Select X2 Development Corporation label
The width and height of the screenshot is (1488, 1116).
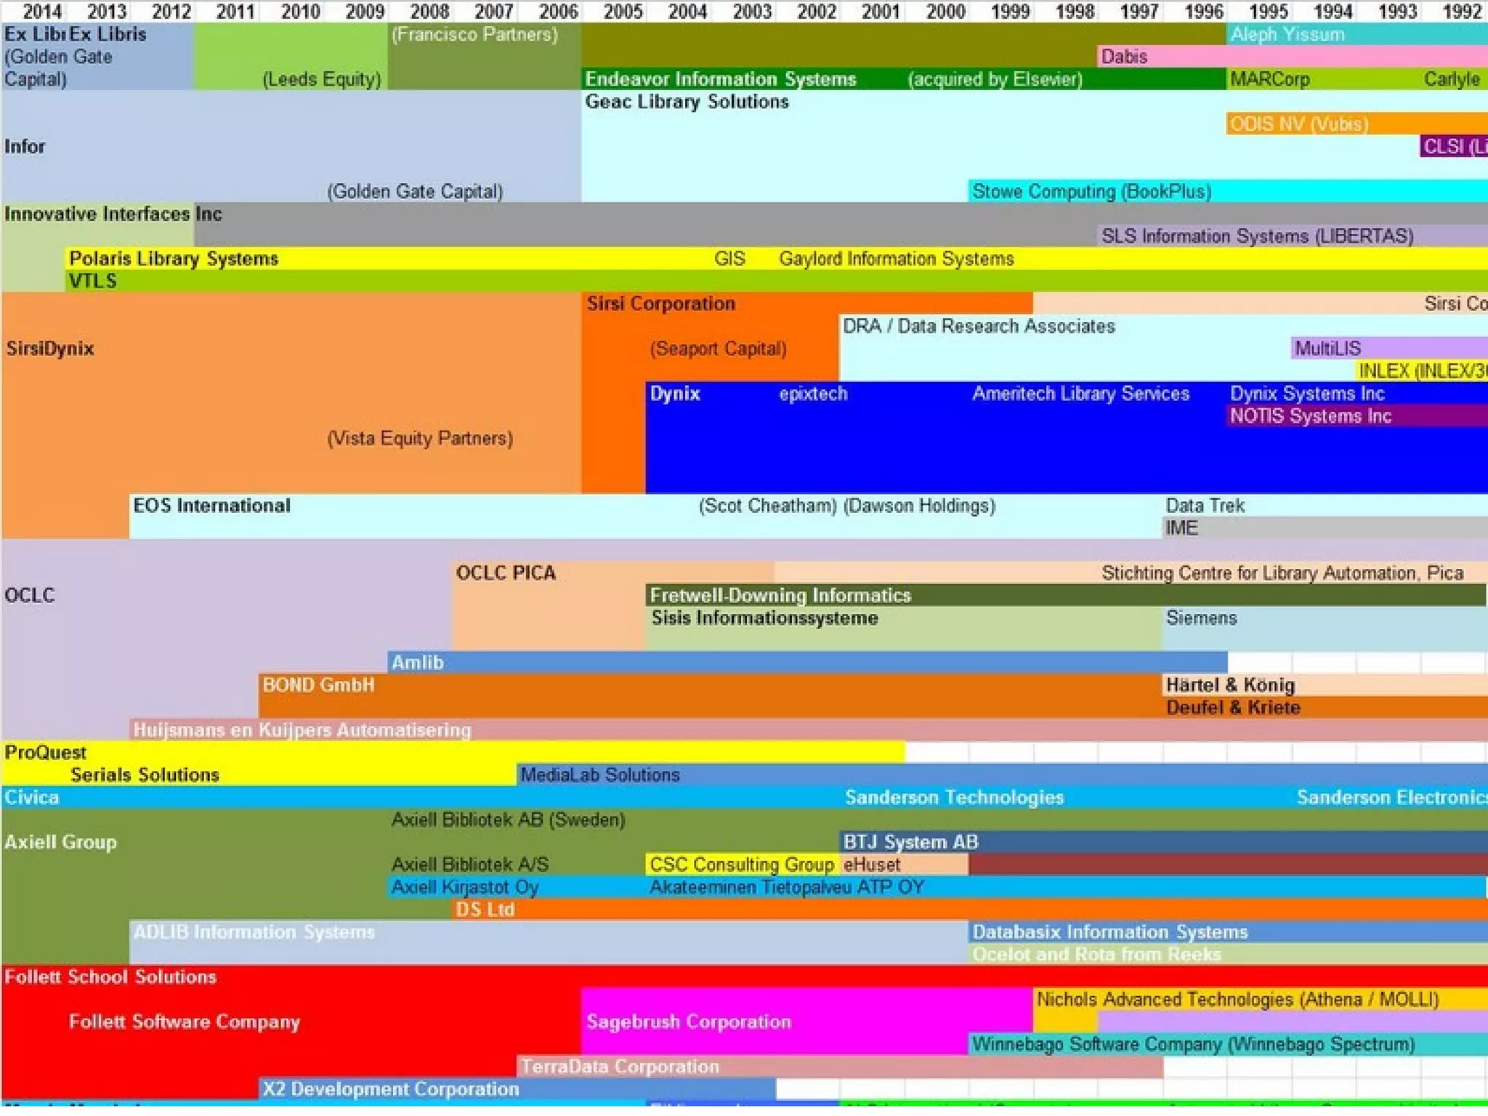point(390,1090)
